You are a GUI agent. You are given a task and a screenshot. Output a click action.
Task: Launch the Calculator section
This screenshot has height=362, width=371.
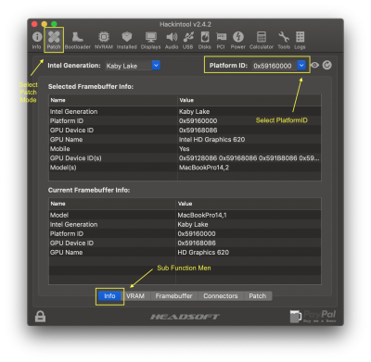point(262,40)
